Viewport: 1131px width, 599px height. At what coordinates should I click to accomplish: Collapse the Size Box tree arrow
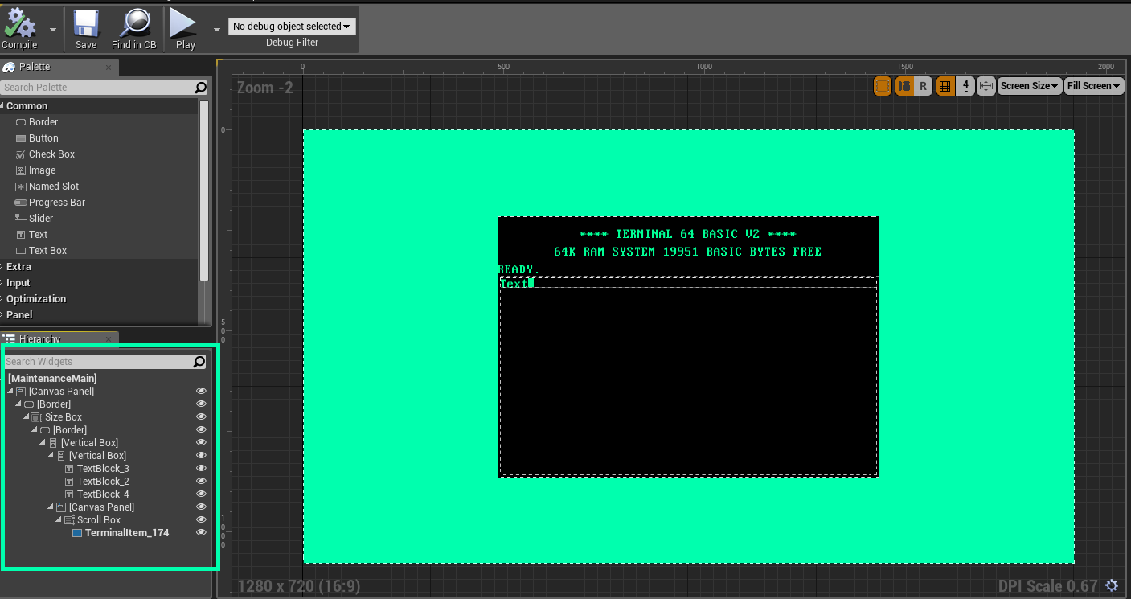click(x=27, y=417)
